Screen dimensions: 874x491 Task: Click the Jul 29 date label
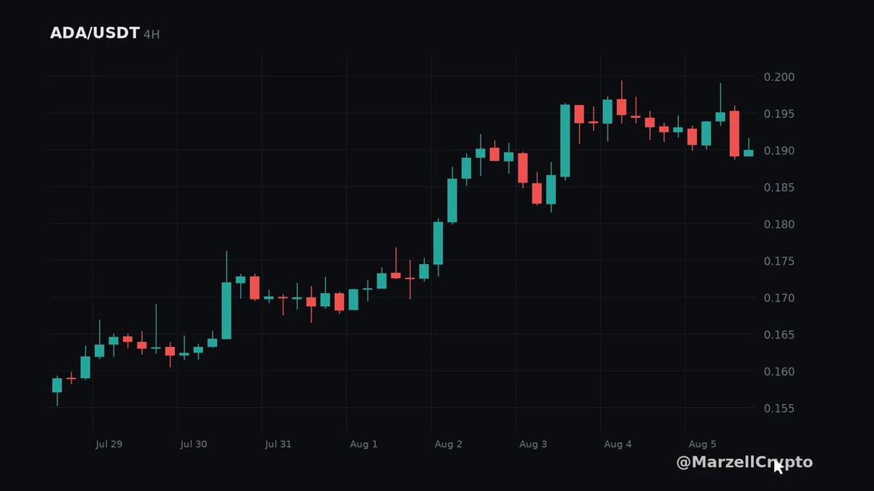click(109, 444)
